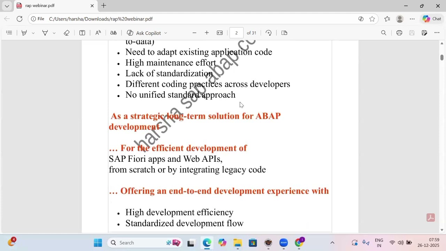Click the ENG IN language indicator
446x251 pixels.
(x=379, y=243)
